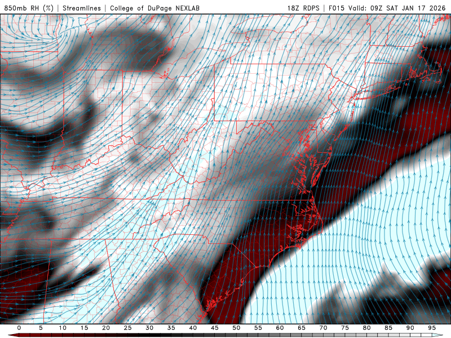Click the '90' label on color scale
Image resolution: width=451 pixels, height=338 pixels.
(x=410, y=328)
